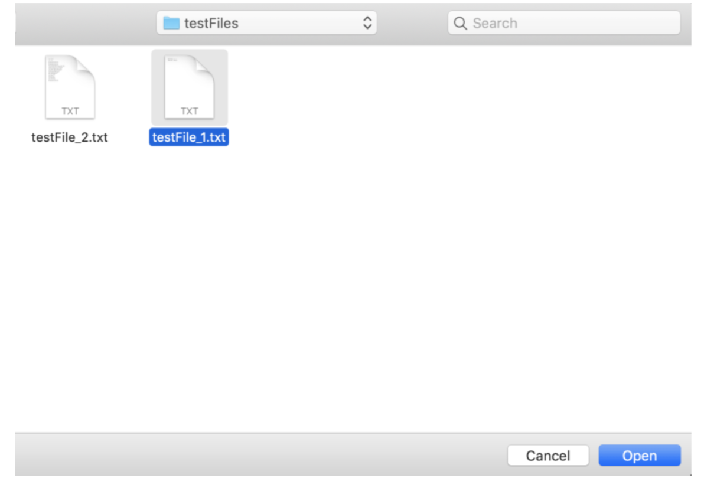This screenshot has height=478, width=704.
Task: Click the TXT badge on testFile_2.txt's icon
Action: [70, 110]
